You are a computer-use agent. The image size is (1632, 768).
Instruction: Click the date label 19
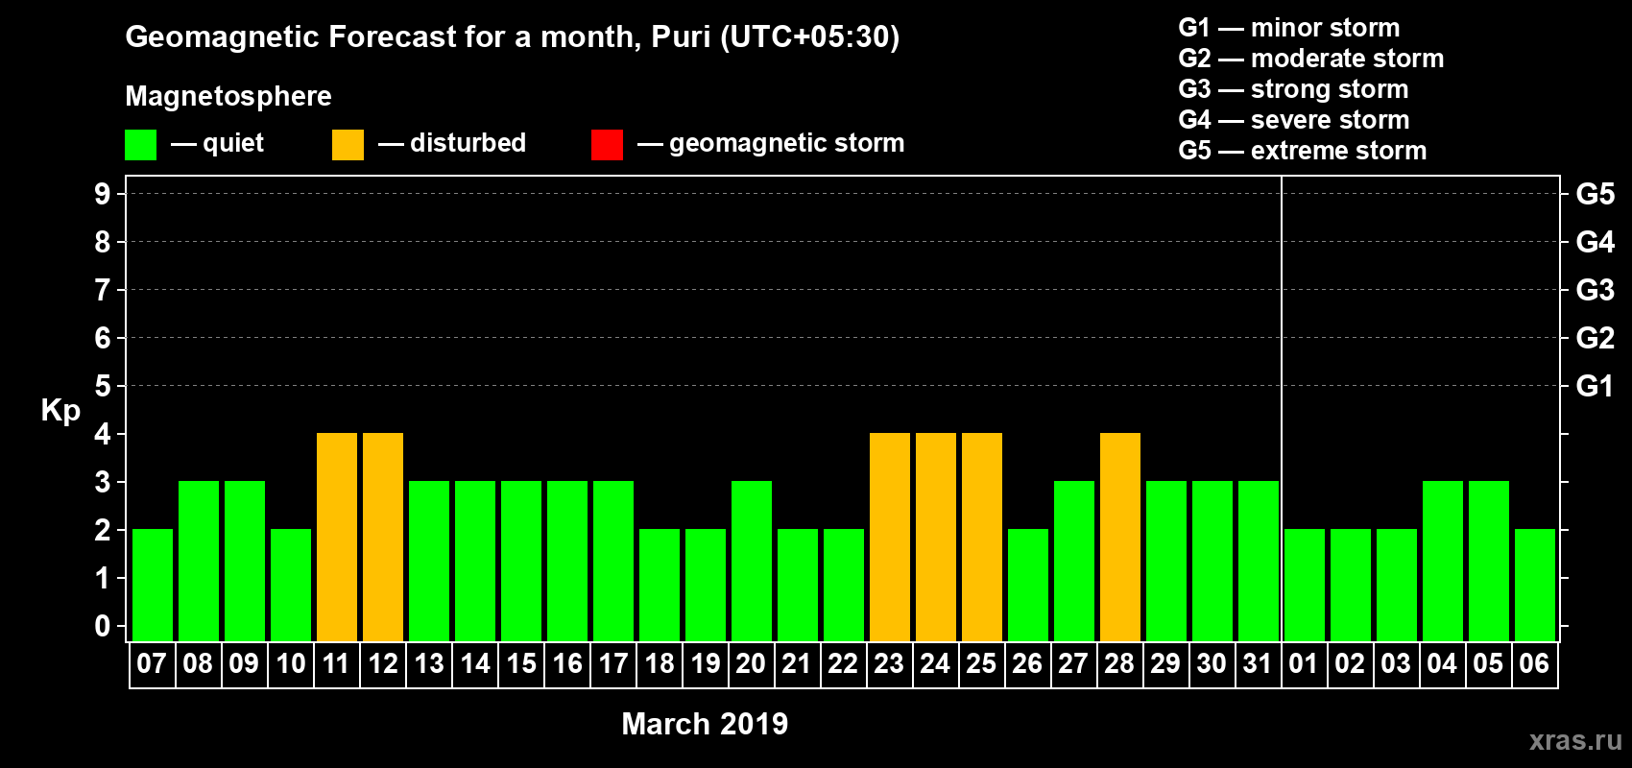(x=705, y=663)
